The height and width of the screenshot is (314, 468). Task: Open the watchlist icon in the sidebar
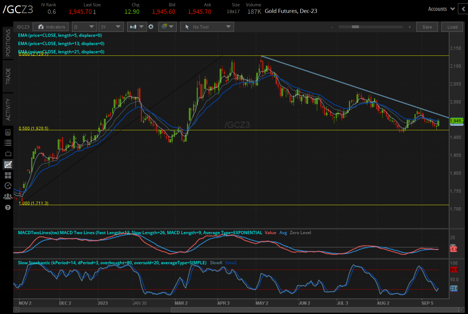pyautogui.click(x=8, y=143)
